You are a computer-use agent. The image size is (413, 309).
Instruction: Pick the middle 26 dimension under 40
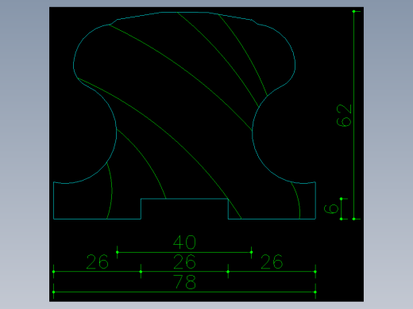click(x=184, y=262)
